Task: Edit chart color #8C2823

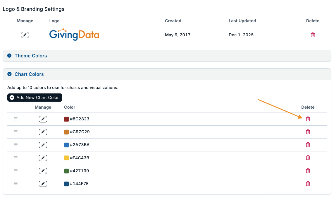Action: tap(43, 119)
